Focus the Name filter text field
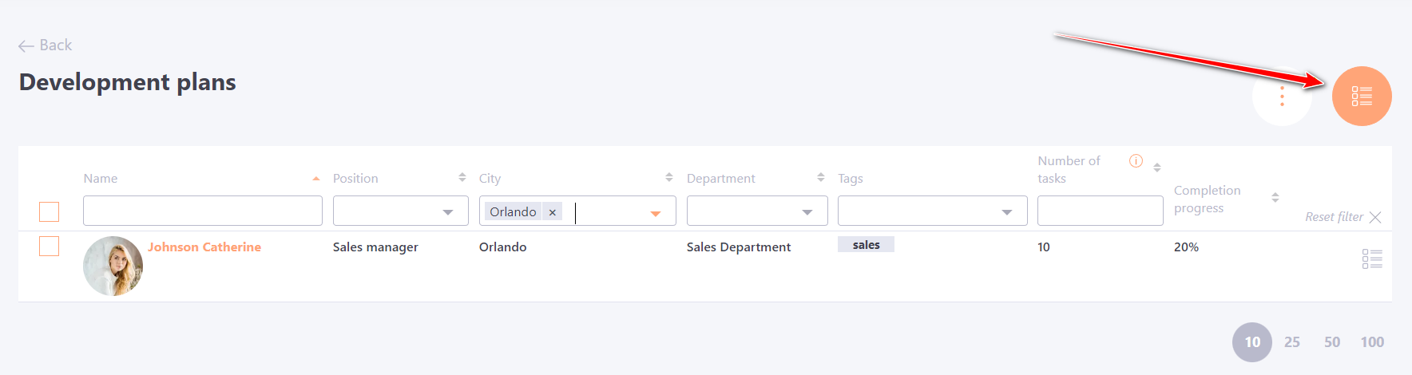Screen dimensions: 1412x375 (x=203, y=211)
